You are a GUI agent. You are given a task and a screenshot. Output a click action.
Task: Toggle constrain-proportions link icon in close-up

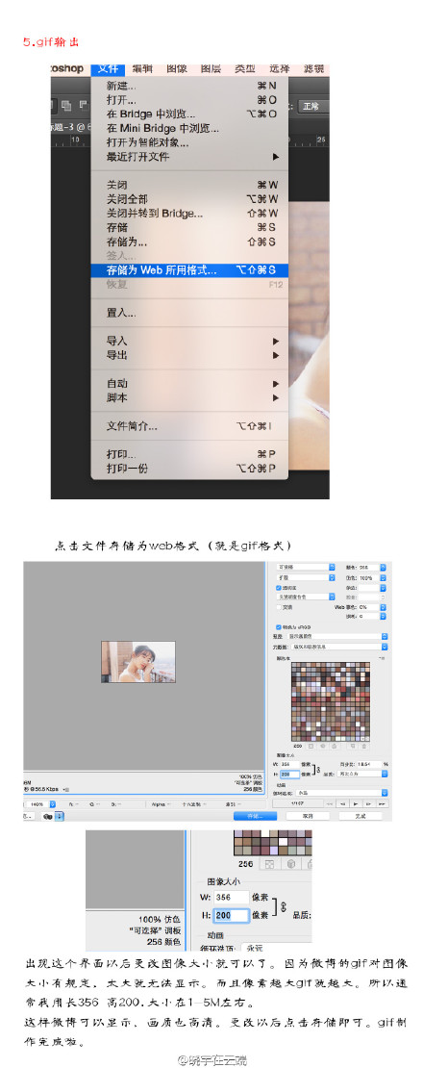(x=285, y=906)
